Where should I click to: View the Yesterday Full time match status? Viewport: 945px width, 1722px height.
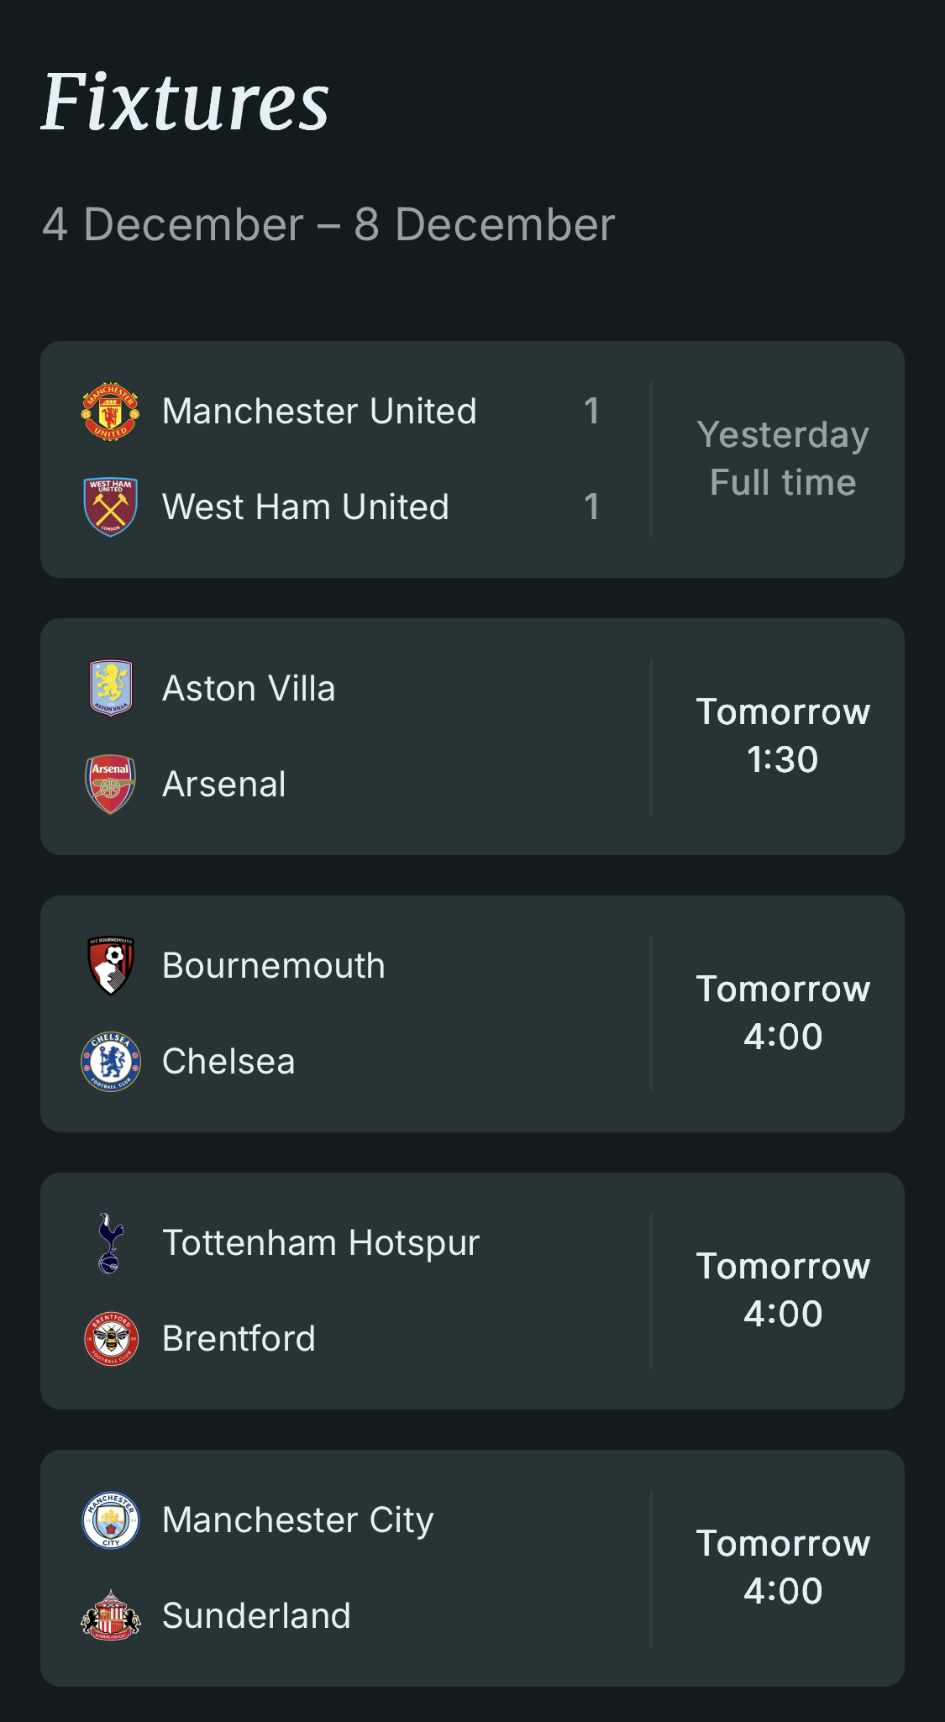(x=782, y=459)
